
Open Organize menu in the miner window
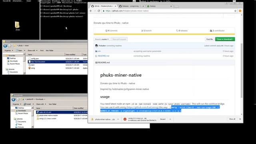[8, 50]
